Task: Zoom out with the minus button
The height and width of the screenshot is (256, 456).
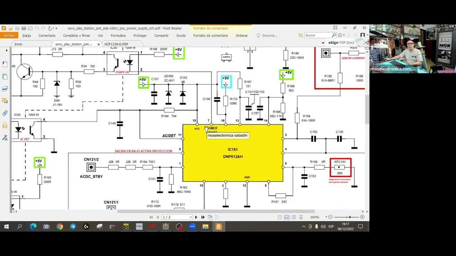Action: click(330, 217)
